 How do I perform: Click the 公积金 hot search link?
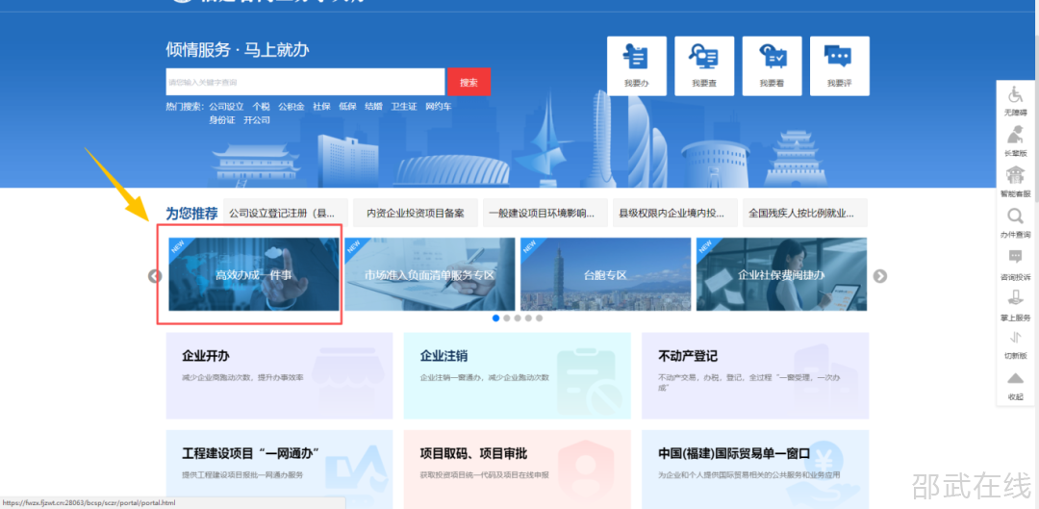tap(291, 107)
